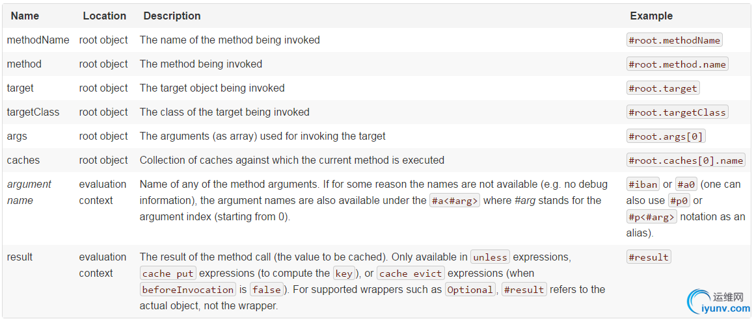Select the #root.methodName code snippet
This screenshot has width=754, height=319.
pos(674,40)
